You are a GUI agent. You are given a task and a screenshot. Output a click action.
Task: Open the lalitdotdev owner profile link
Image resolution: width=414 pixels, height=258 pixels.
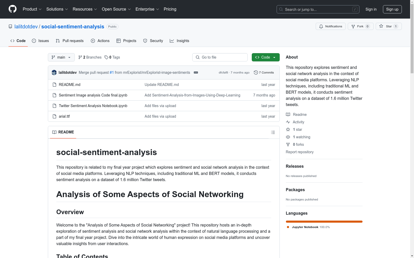pyautogui.click(x=26, y=27)
